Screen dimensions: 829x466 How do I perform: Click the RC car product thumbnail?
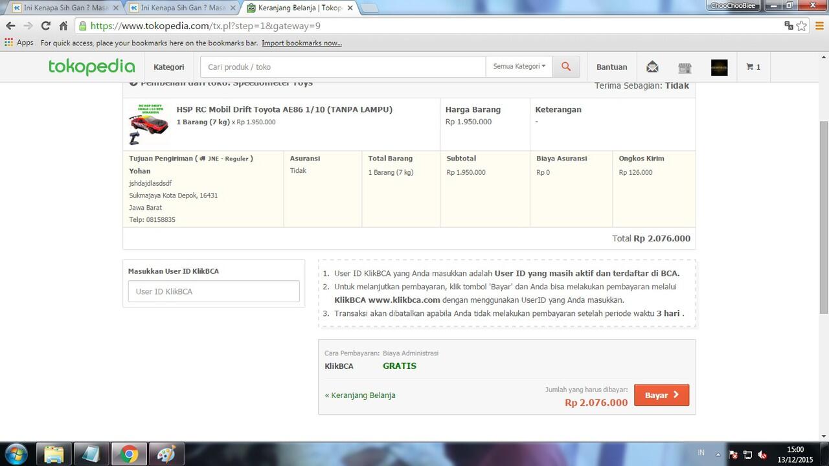point(148,124)
